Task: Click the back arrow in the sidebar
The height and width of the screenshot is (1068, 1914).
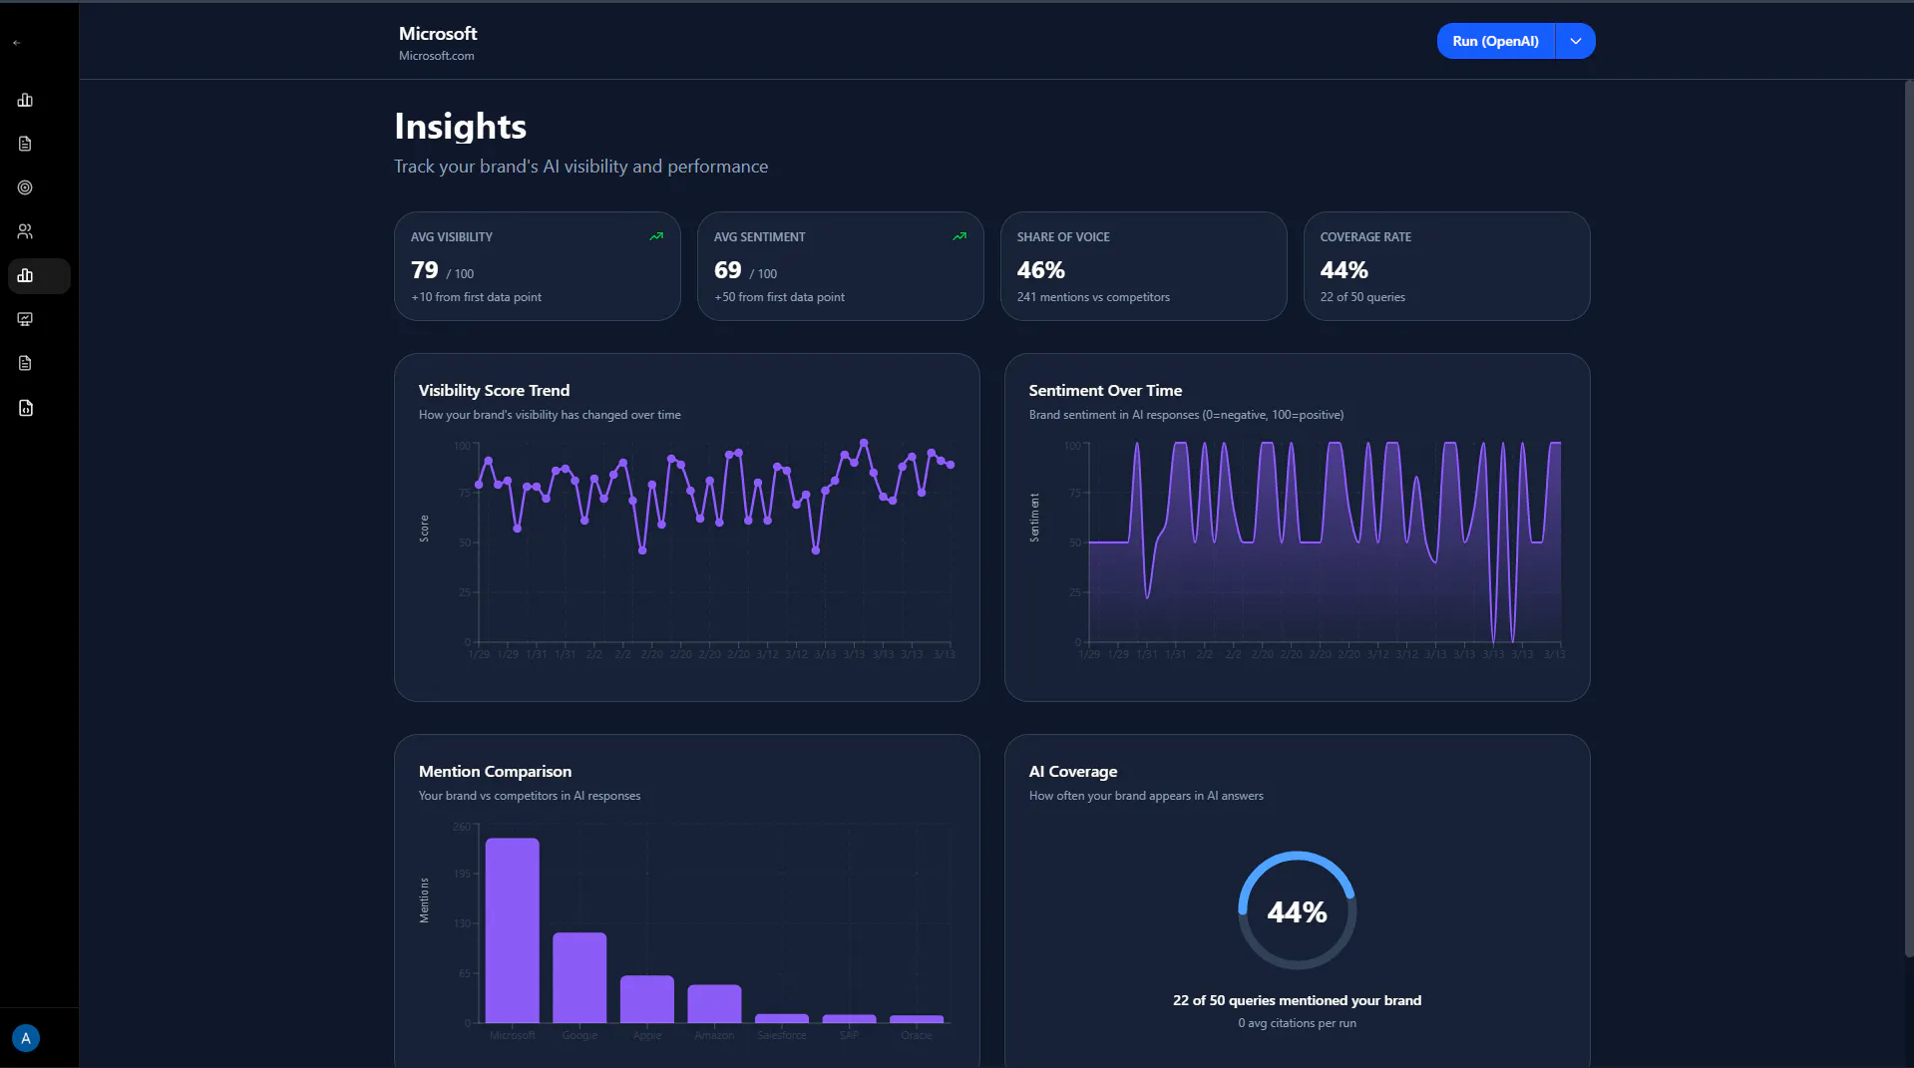Action: [16, 43]
